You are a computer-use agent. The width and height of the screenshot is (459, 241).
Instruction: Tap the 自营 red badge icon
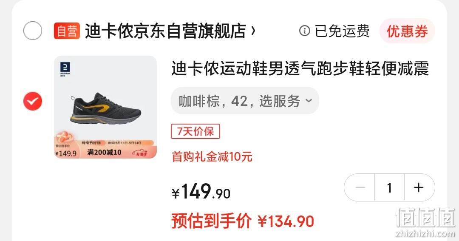point(67,31)
